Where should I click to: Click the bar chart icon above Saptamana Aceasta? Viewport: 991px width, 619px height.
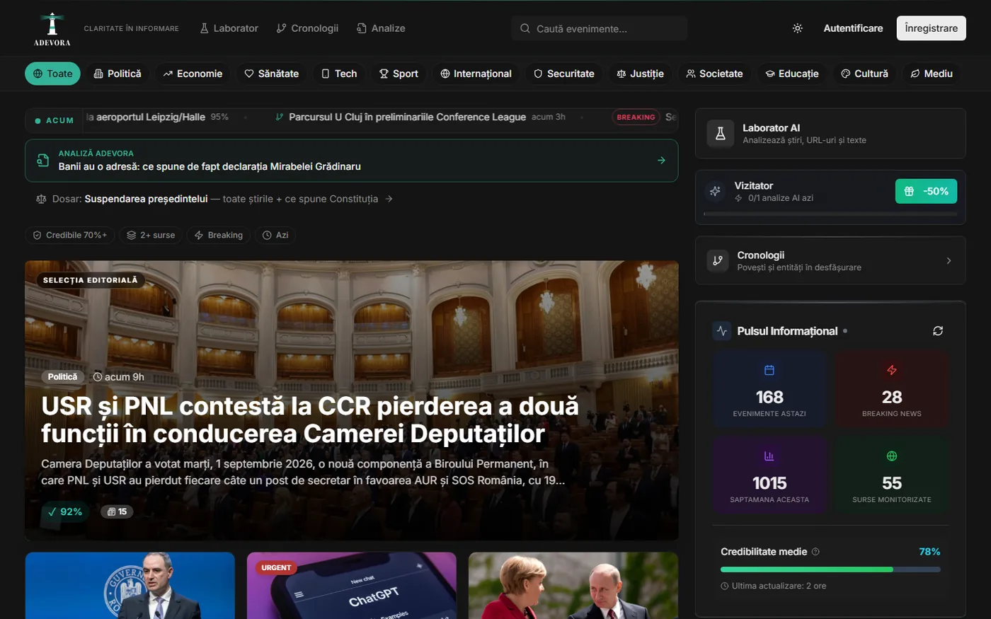pos(769,456)
